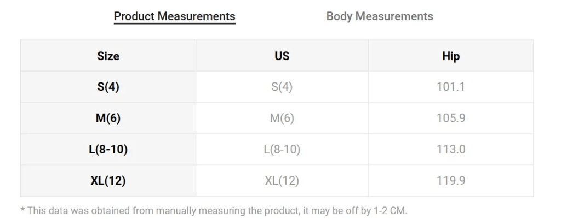
Task: Click the 105.9 hip measurement value
Action: 451,118
